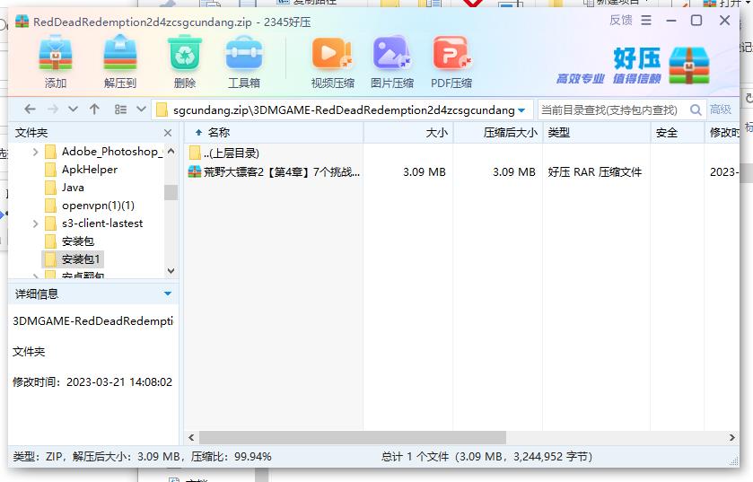Expand the Adobe_Photoshop_ folder node
Viewport: 753px width, 482px height.
tap(35, 153)
